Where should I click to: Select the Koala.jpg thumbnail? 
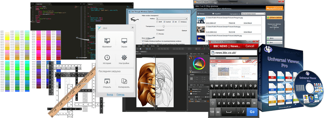click(x=201, y=29)
